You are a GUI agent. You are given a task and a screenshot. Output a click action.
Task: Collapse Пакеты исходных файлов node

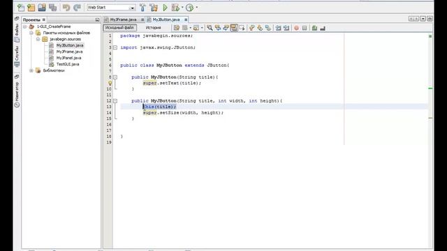pyautogui.click(x=31, y=33)
